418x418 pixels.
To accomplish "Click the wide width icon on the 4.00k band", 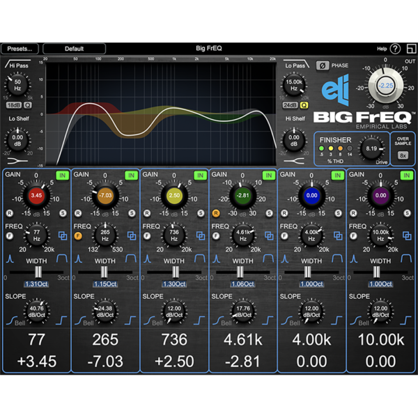I will [337, 259].
